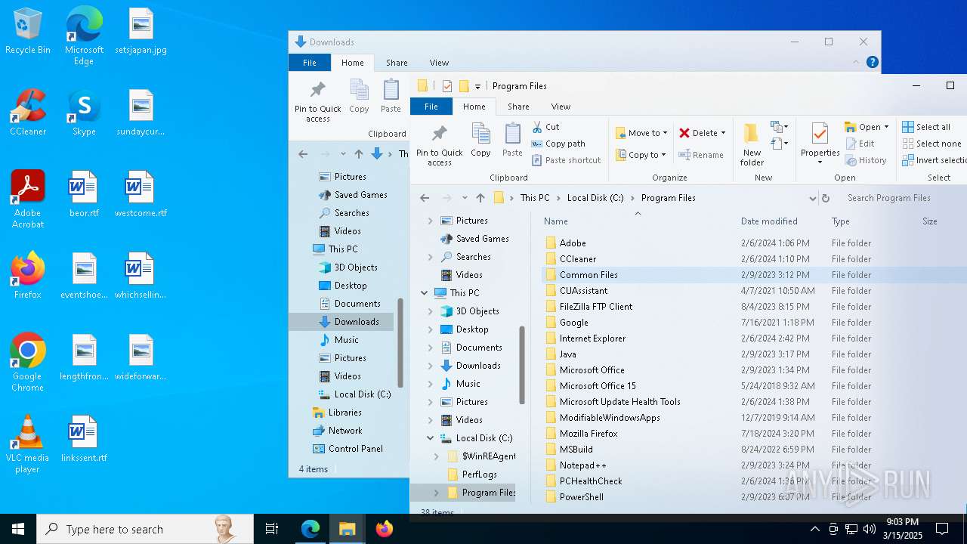Switch to Share tab in Downloads window
Viewport: 967px width, 544px height.
(397, 63)
